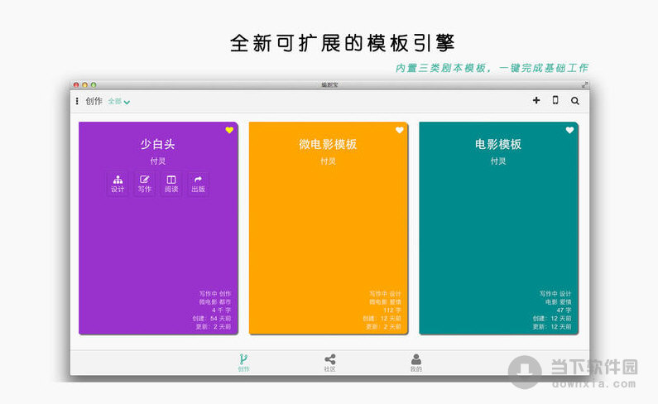
Task: Switch to the 社区 community tab
Action: [x=329, y=363]
